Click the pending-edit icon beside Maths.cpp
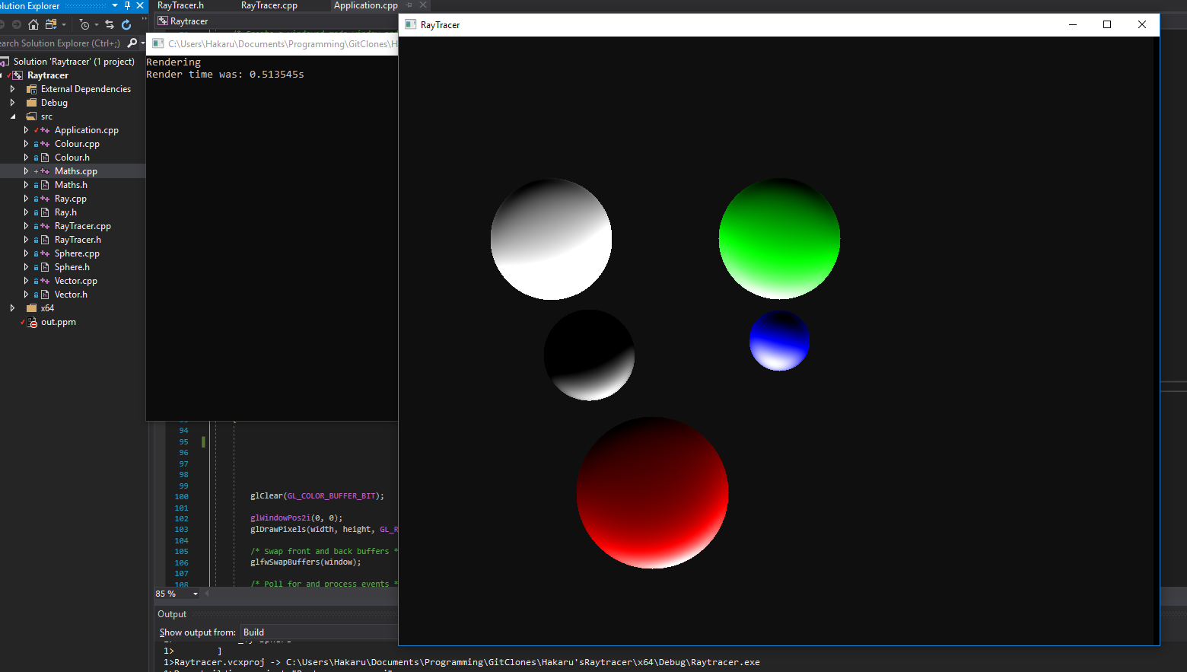The image size is (1187, 672). 36,171
